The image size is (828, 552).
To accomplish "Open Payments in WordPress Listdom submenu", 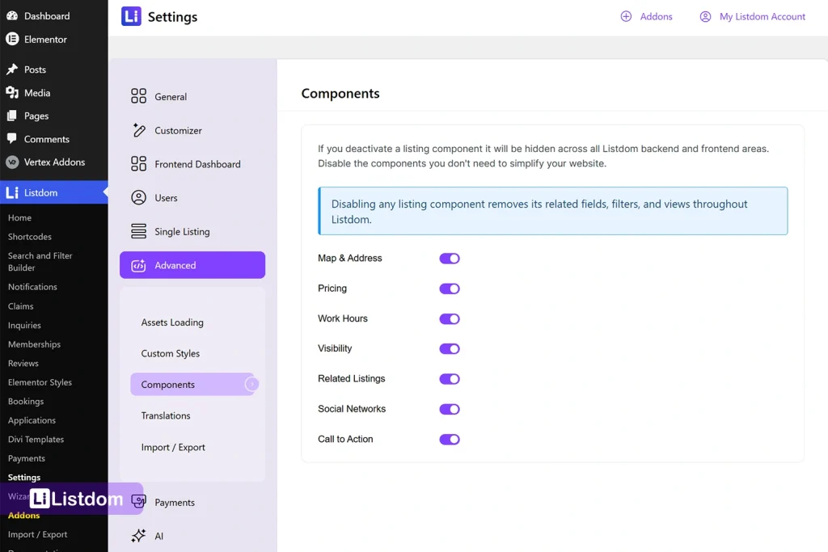I will pyautogui.click(x=27, y=458).
